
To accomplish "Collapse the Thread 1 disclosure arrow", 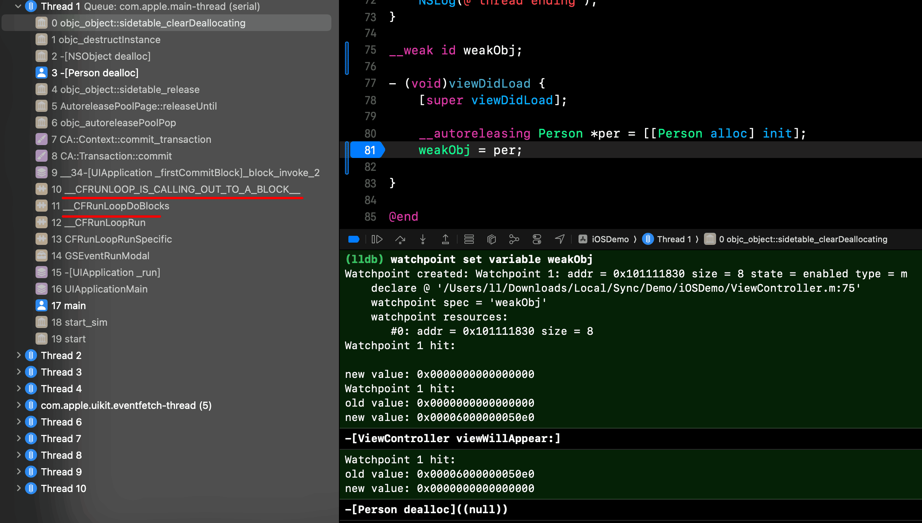I will [x=18, y=6].
